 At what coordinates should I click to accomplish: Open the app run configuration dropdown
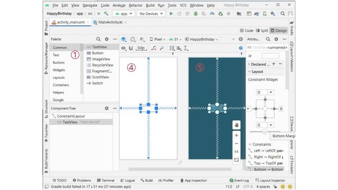click(124, 14)
